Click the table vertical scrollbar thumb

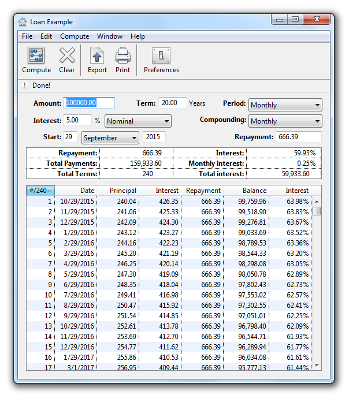click(x=317, y=211)
